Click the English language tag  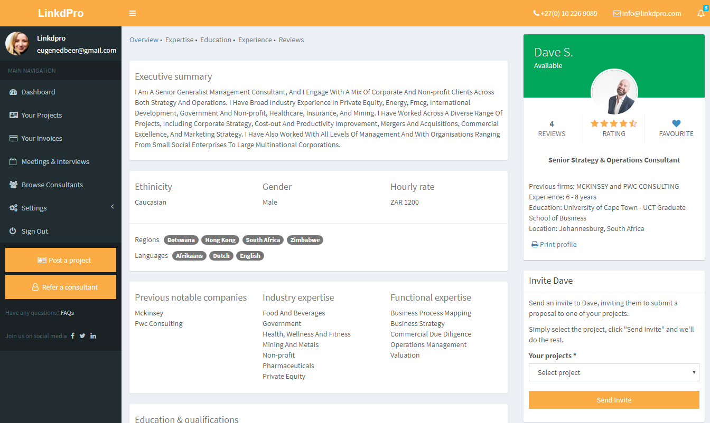tap(250, 256)
